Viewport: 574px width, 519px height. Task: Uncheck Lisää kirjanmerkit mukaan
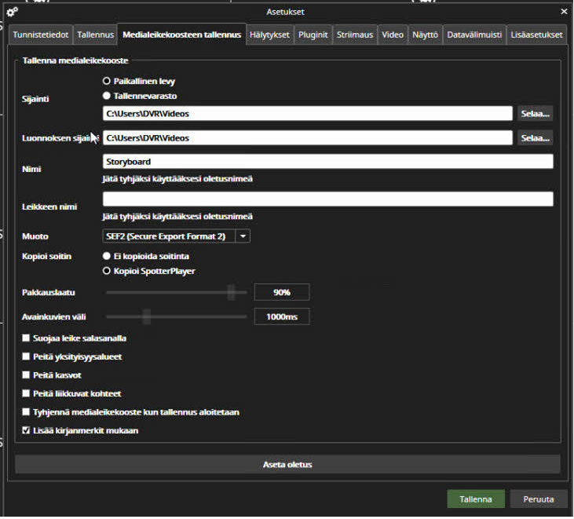click(x=27, y=430)
